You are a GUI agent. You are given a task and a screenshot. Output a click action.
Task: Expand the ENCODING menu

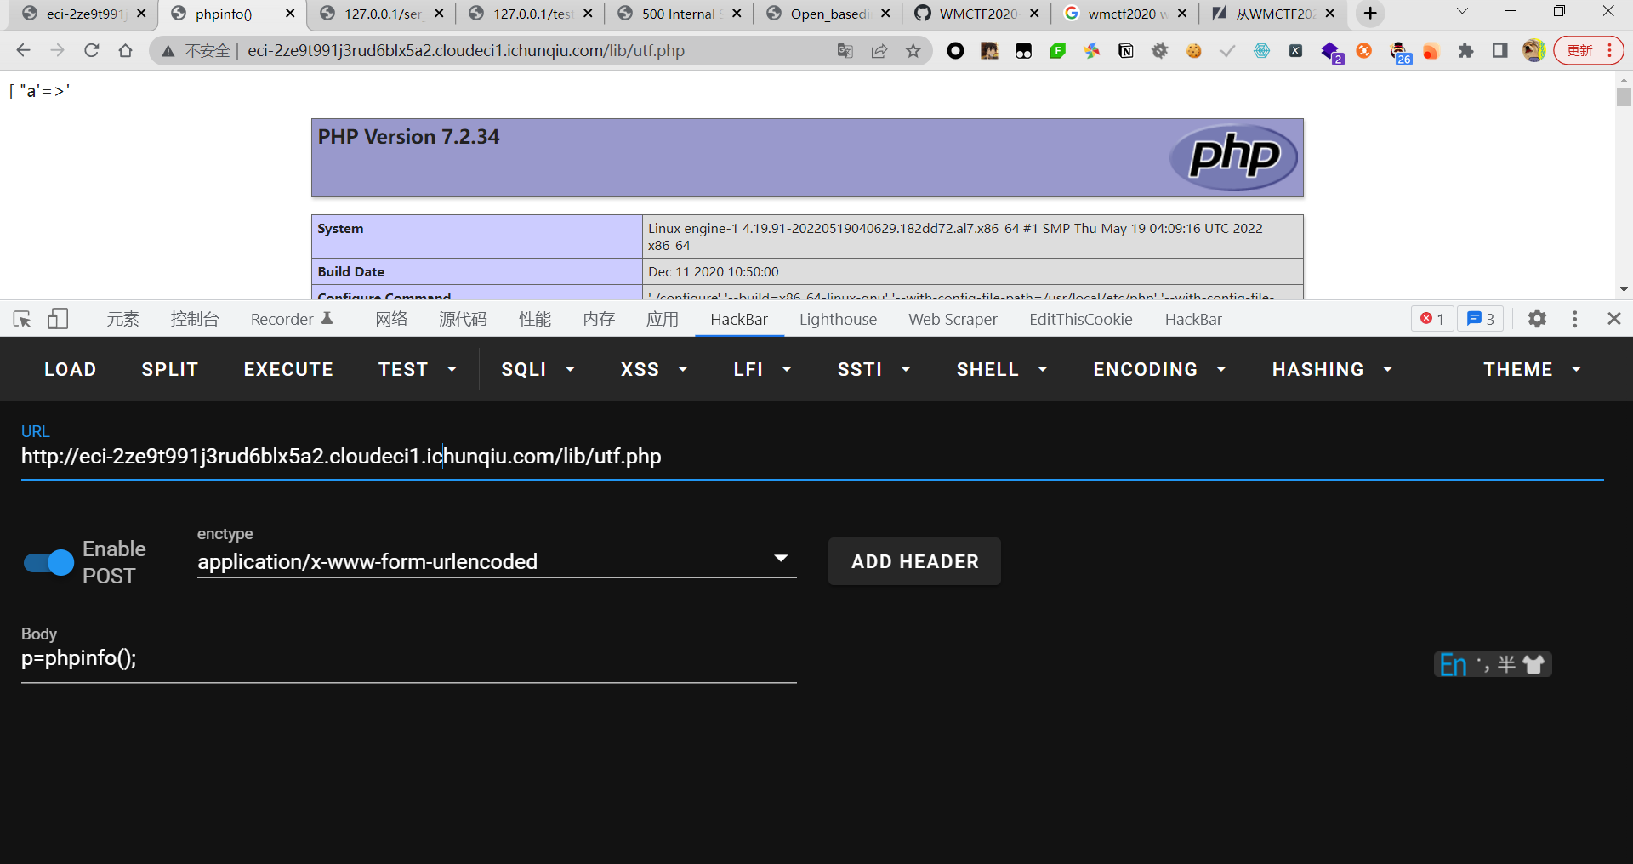click(1159, 369)
